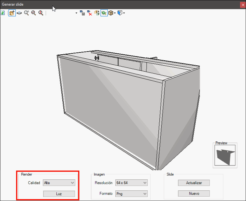The width and height of the screenshot is (246, 201).
Task: Click the zoom extents magnifier
Action: click(x=41, y=13)
